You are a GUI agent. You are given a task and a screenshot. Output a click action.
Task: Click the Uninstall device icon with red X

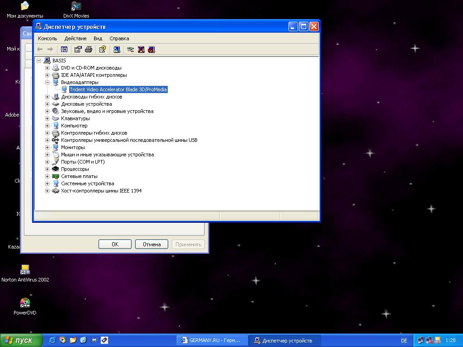141,50
